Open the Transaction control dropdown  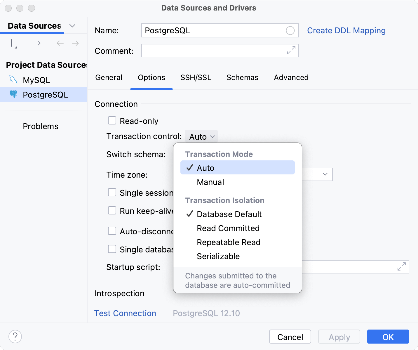tap(201, 136)
